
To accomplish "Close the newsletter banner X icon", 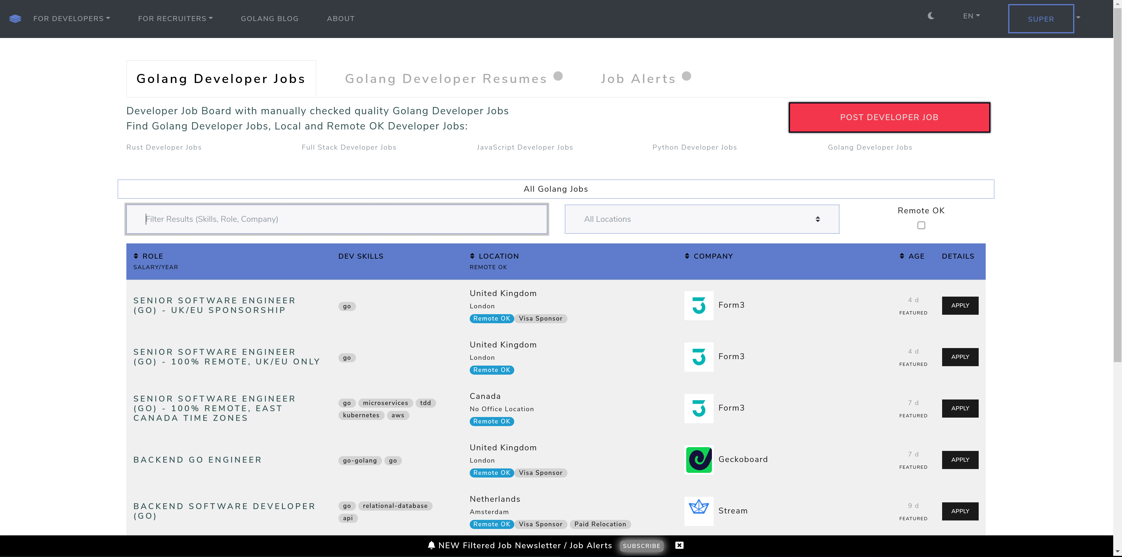I will click(679, 545).
